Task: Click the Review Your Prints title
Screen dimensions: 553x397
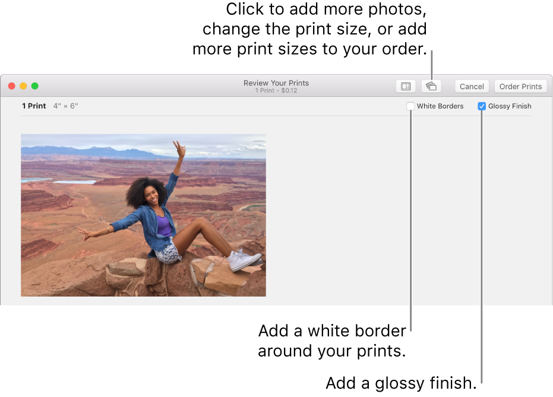Action: [x=276, y=83]
